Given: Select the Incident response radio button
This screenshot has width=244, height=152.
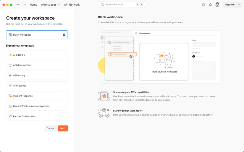Looking at the screenshot, I should (x=64, y=96).
